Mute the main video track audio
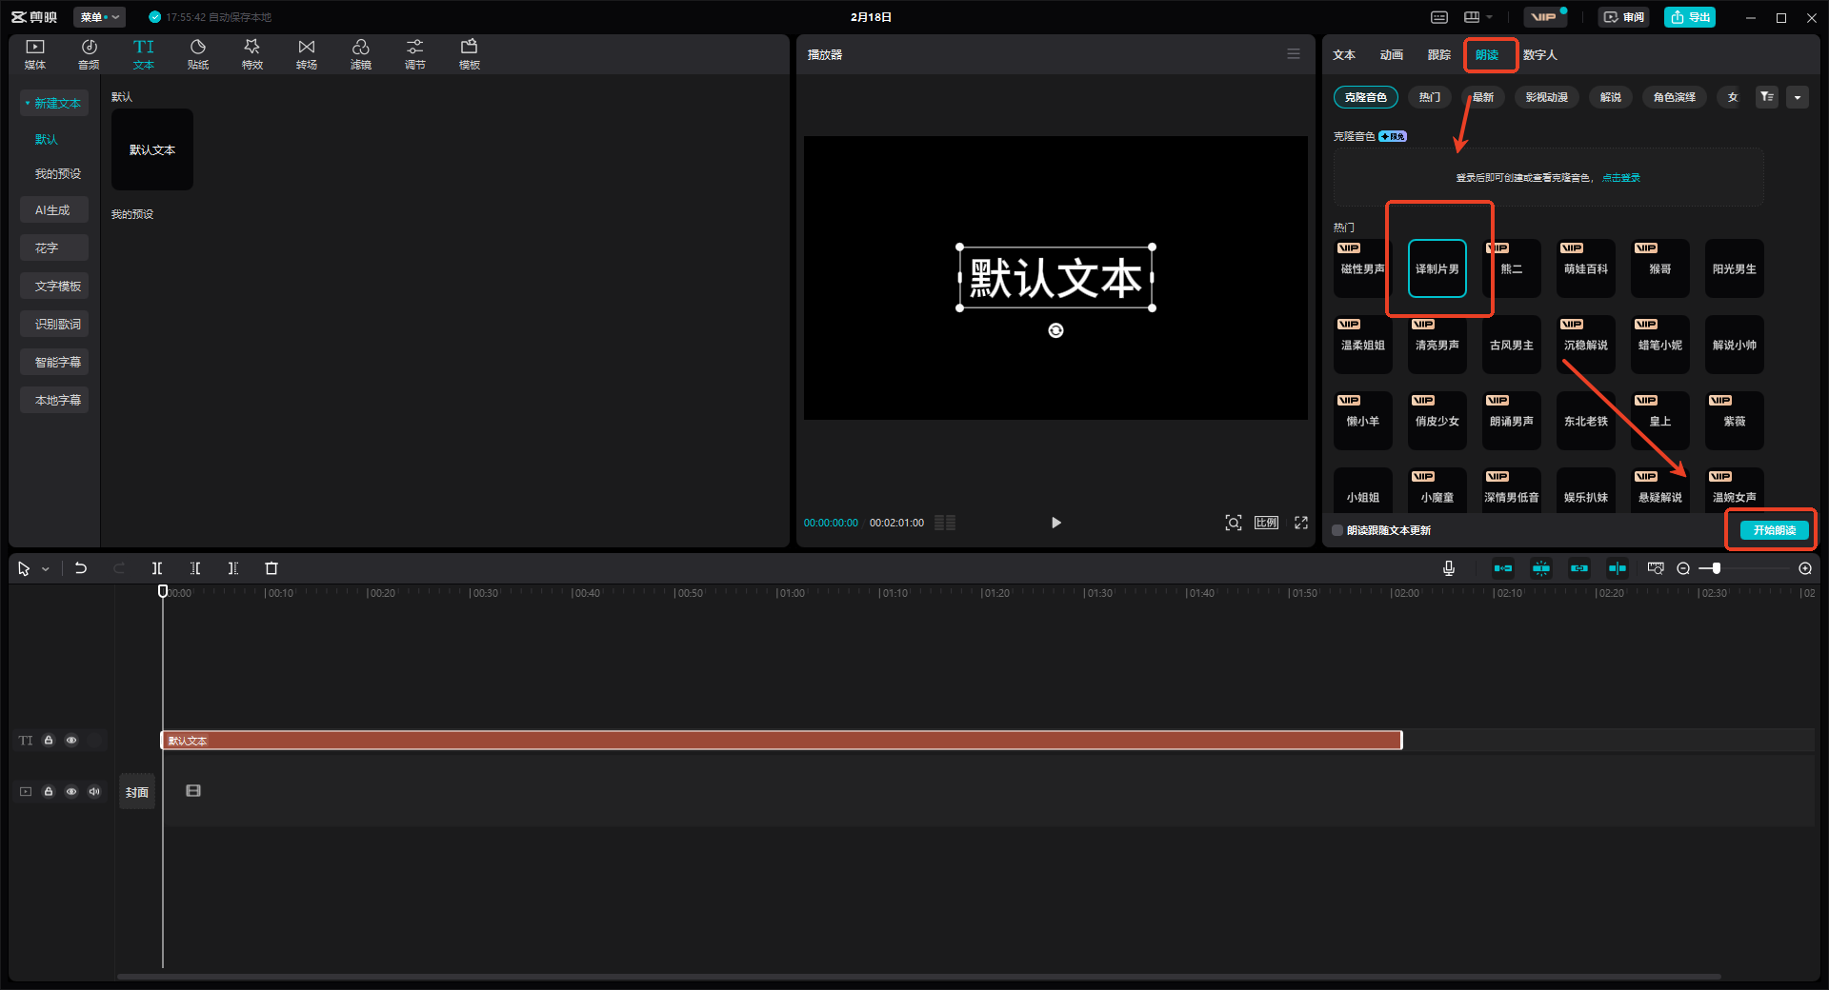The width and height of the screenshot is (1829, 990). 94,791
